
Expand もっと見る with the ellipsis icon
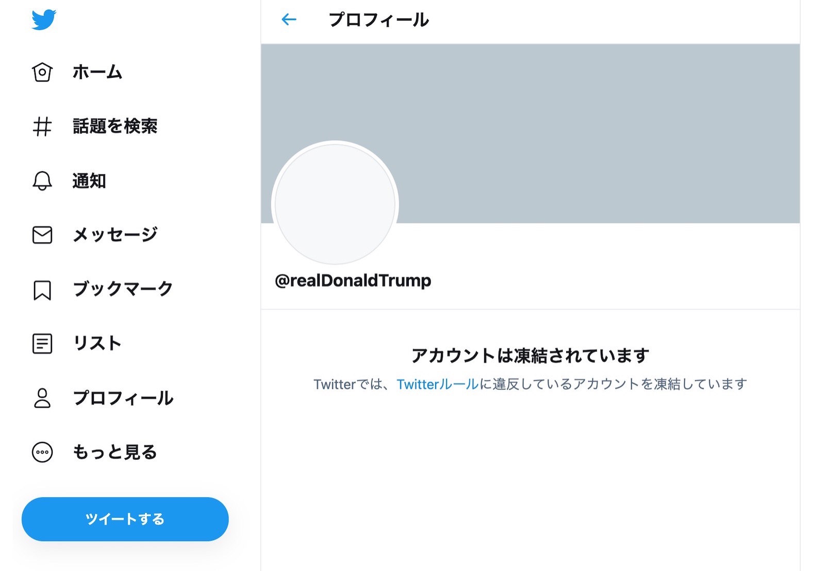click(43, 452)
